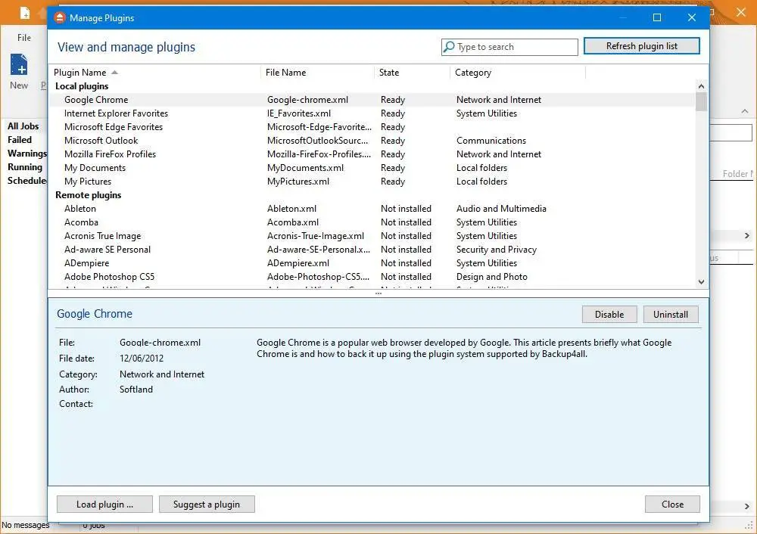Click the Manage Plugins title bar app icon
The width and height of the screenshot is (757, 534).
click(x=59, y=18)
